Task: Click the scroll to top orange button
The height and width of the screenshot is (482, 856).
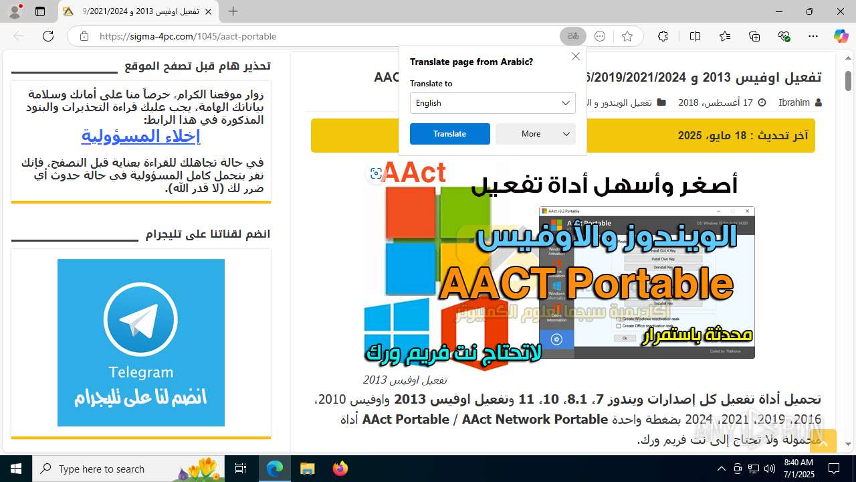Action: click(823, 442)
